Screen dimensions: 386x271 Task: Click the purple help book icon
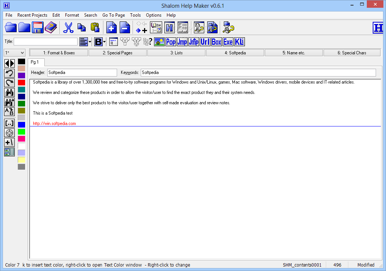51,27
